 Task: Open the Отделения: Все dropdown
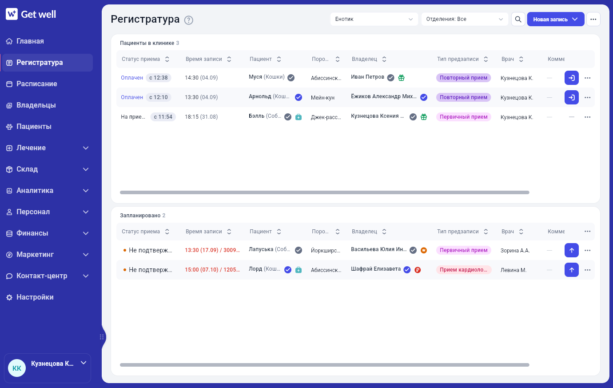pos(465,19)
